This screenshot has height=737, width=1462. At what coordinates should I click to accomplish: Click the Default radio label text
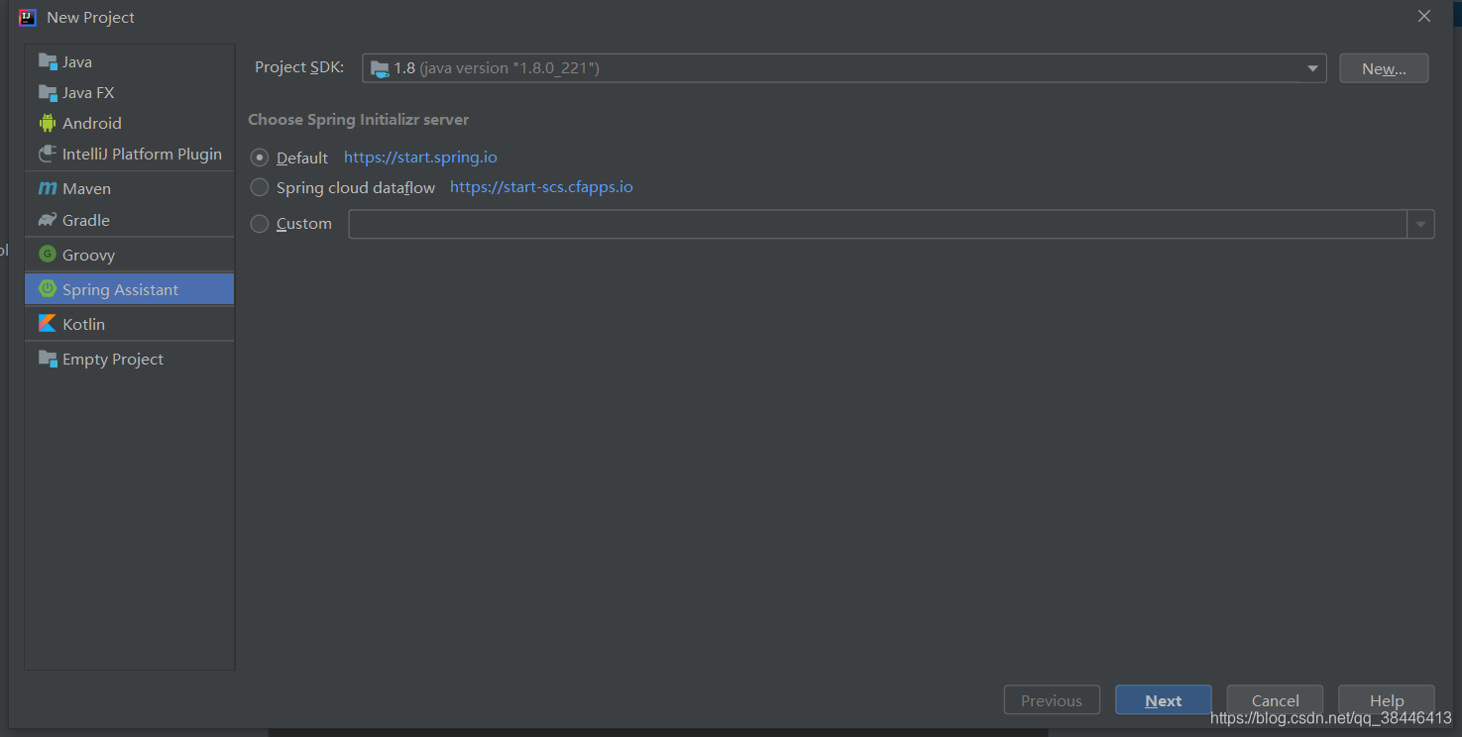pyautogui.click(x=302, y=158)
